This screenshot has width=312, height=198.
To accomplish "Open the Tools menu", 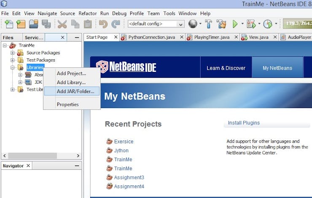I will (x=169, y=13).
